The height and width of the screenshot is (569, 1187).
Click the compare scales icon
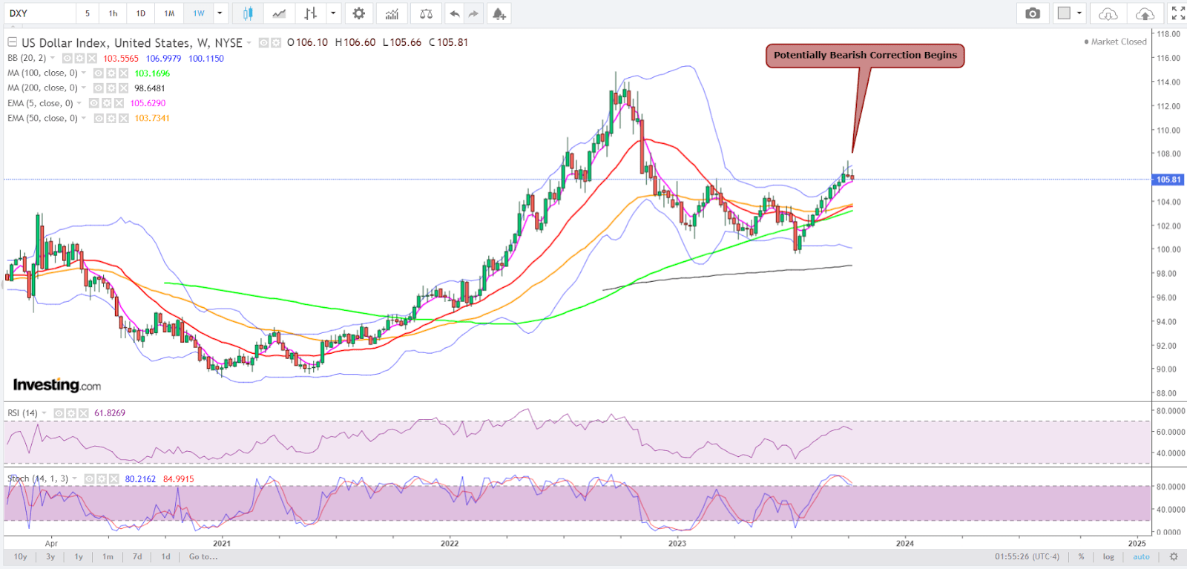click(426, 13)
